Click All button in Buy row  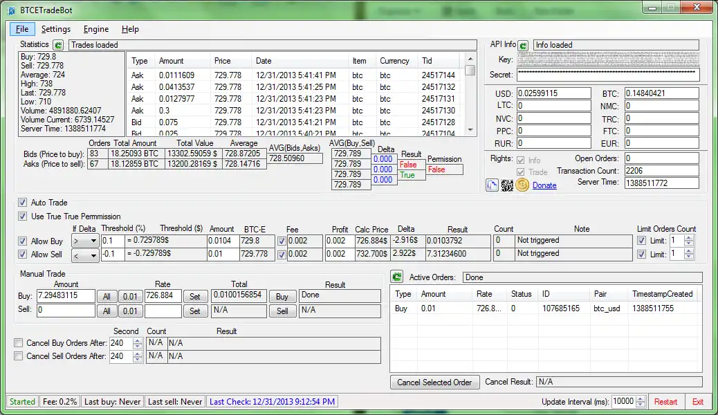click(107, 296)
